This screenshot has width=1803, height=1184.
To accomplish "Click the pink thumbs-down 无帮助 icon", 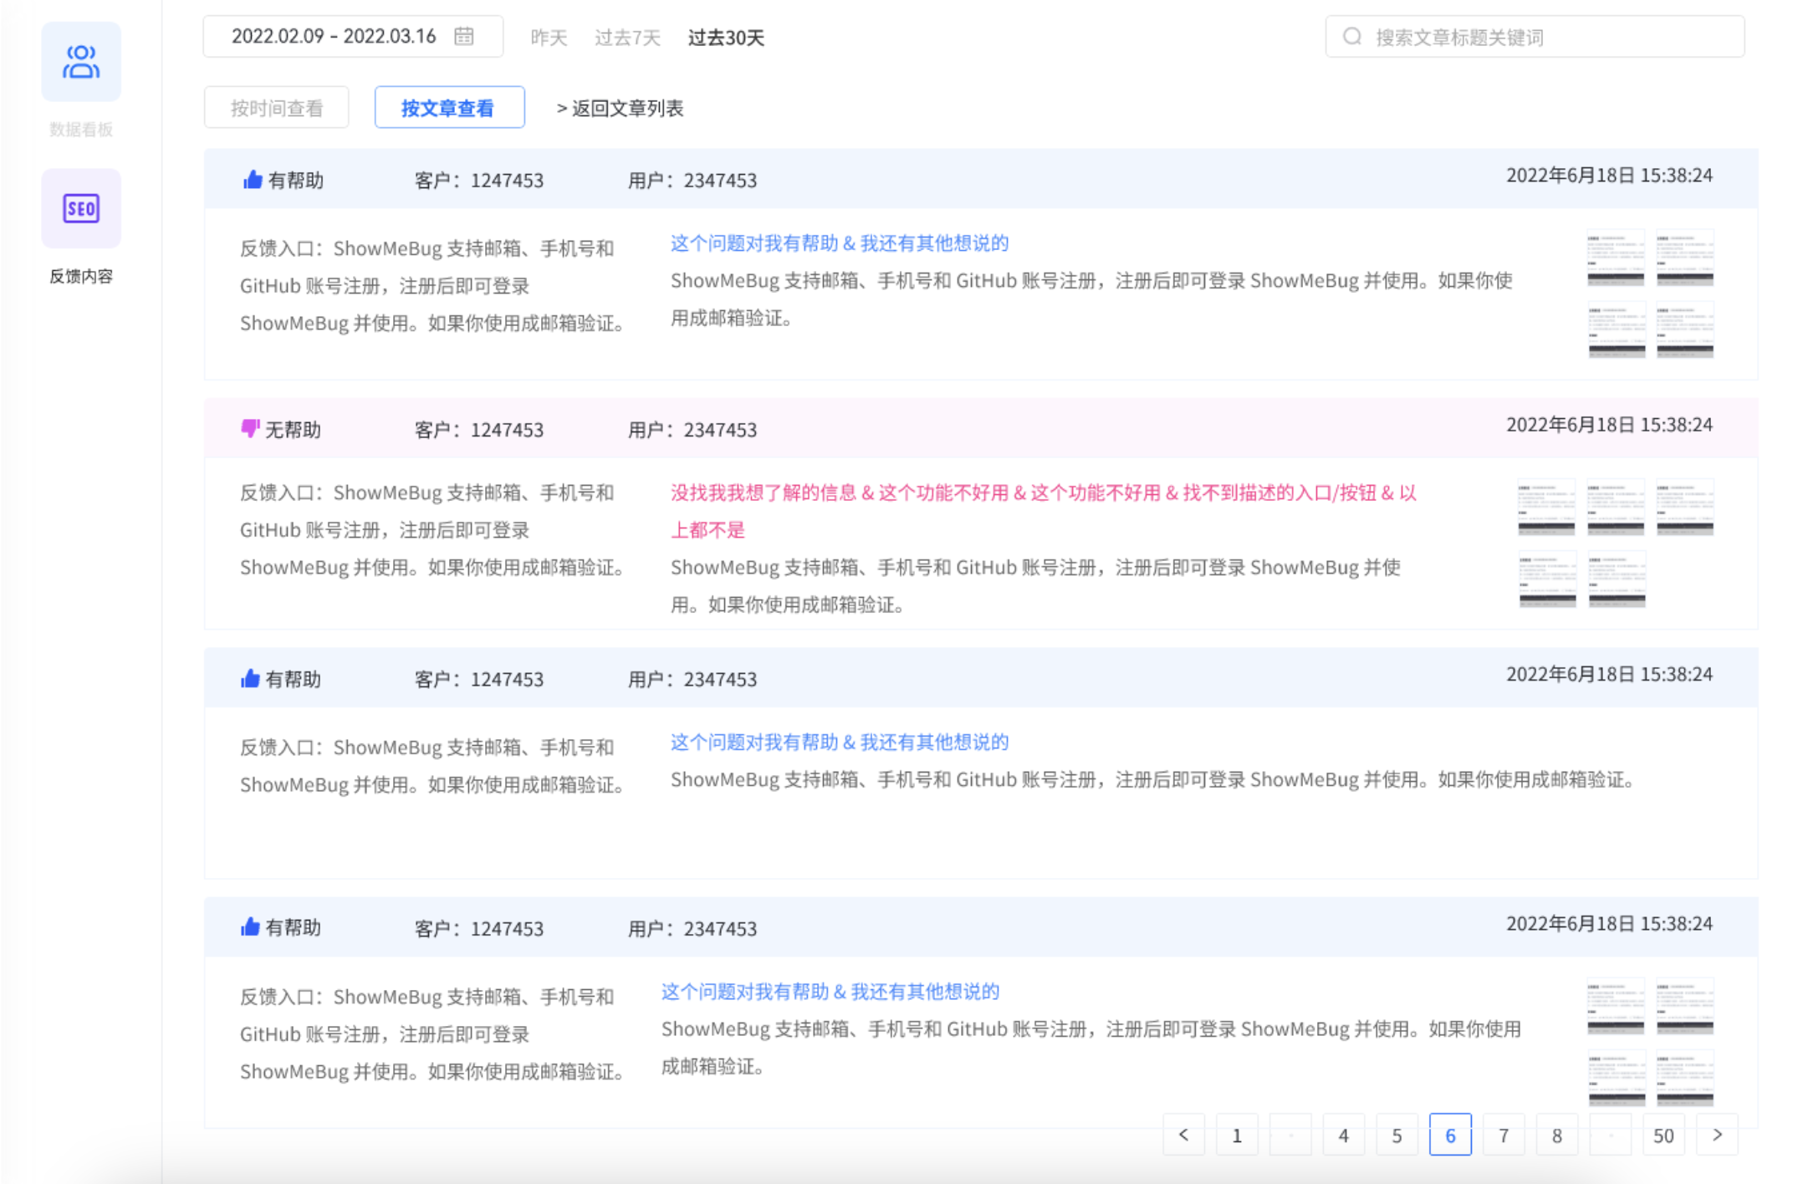I will point(250,429).
